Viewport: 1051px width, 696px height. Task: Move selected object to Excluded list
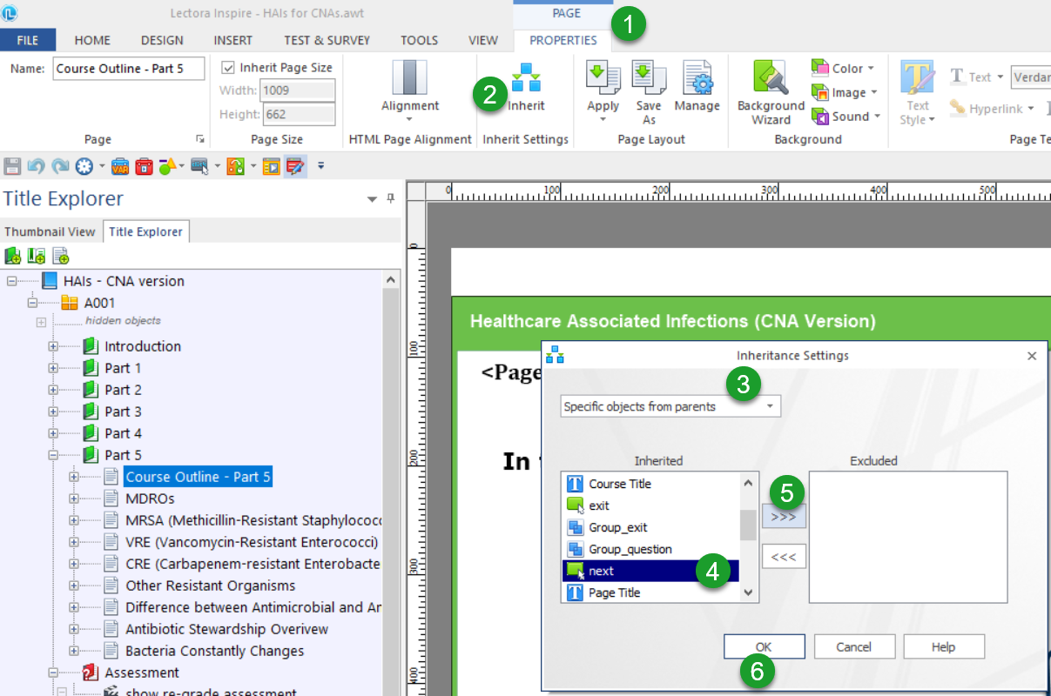[x=784, y=517]
